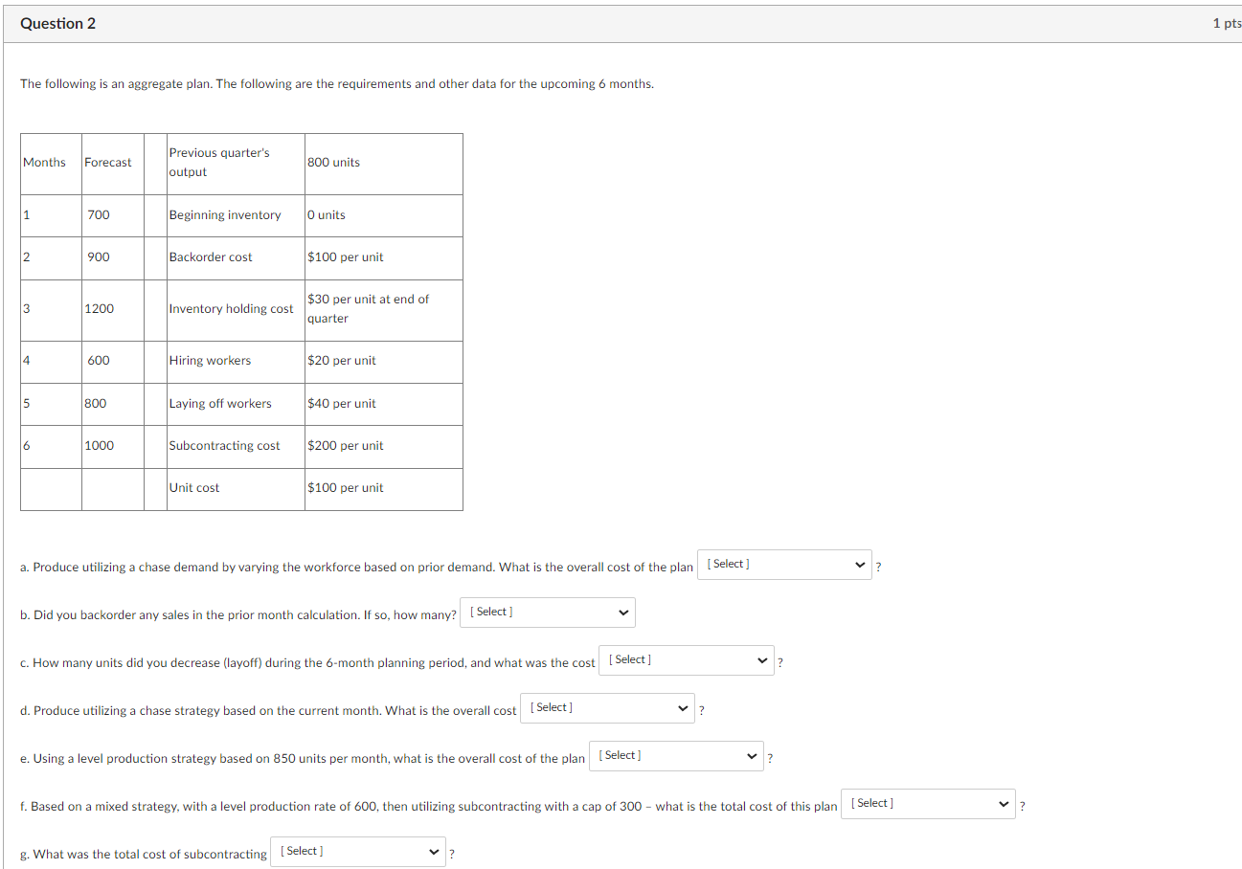Image resolution: width=1242 pixels, height=869 pixels.
Task: Select the Months table header cell
Action: [x=44, y=163]
